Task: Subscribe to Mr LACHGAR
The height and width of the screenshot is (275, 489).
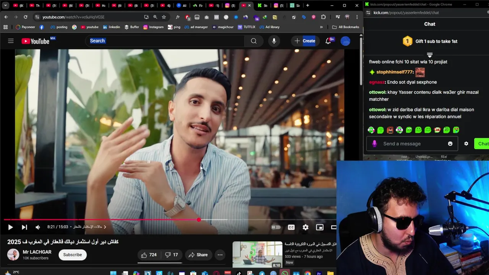Action: click(x=73, y=255)
